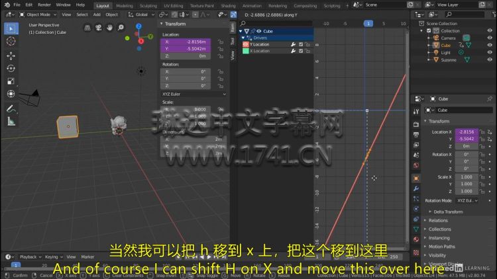Hide the Cube in outliner
The width and height of the screenshot is (497, 279).
[x=490, y=45]
